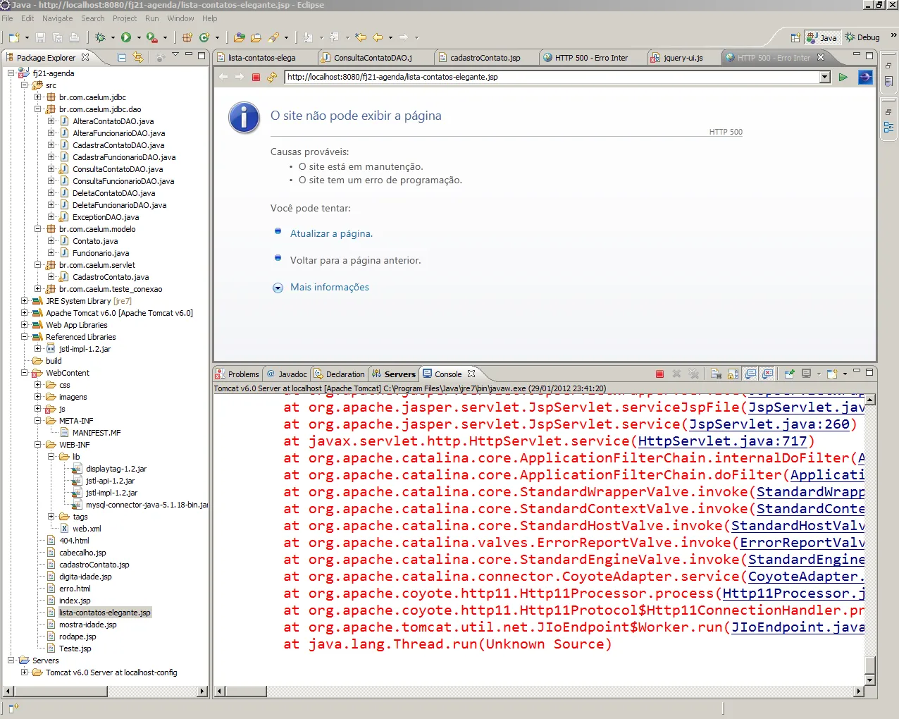Toggle show console on standard output change
Screen dimensions: 899x719
coord(751,374)
